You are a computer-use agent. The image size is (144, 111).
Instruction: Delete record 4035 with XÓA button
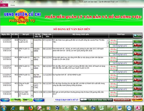pyautogui.click(x=138, y=53)
